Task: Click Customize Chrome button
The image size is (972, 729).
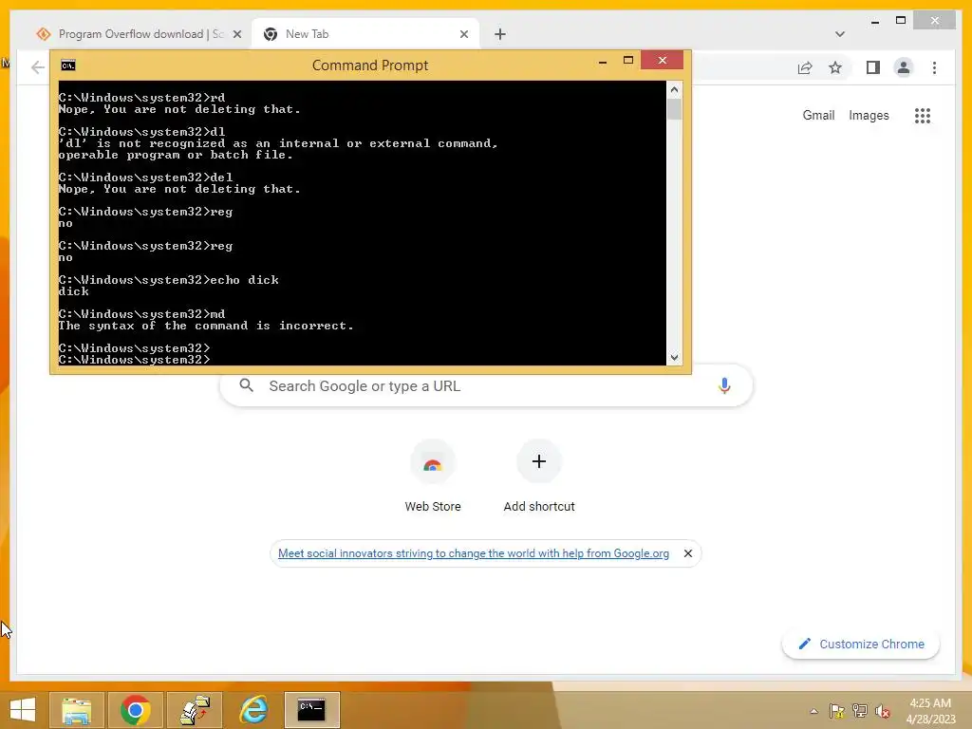Action: (861, 645)
